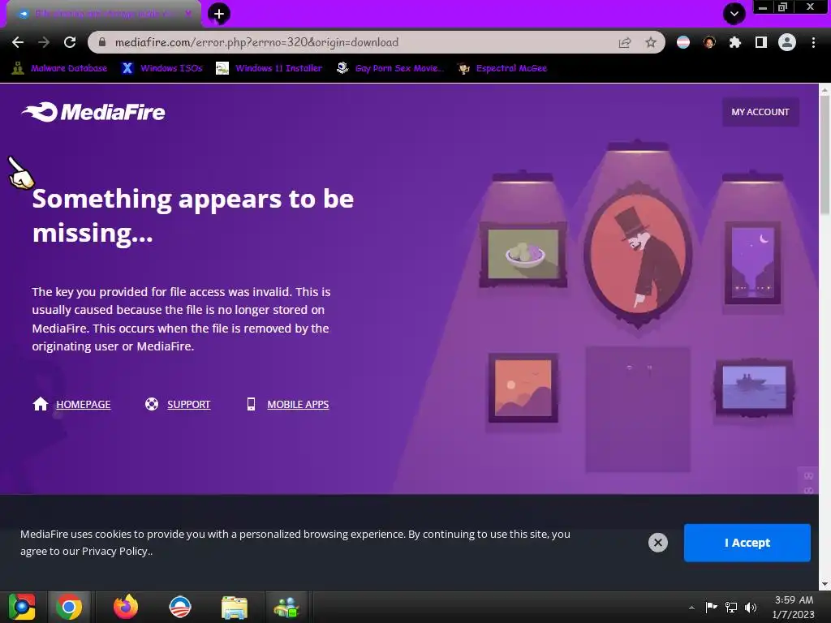This screenshot has width=831, height=623.
Task: Follow the MOBILE APPS link
Action: [298, 404]
